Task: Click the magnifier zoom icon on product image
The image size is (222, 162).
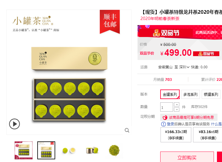Action: click(x=127, y=130)
